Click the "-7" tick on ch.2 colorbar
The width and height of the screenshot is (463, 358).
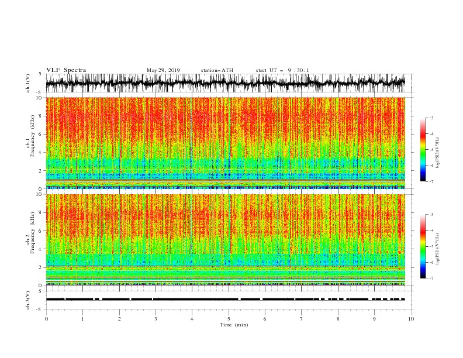(x=431, y=278)
